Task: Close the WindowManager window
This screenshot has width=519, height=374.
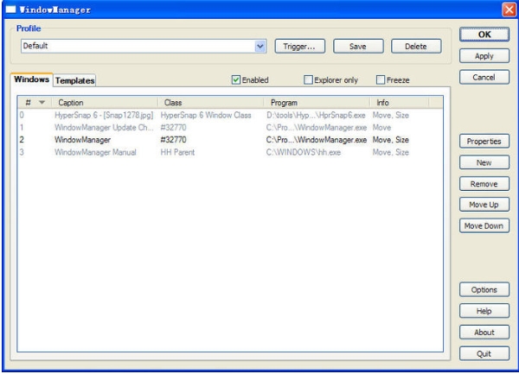Action: tap(509, 10)
